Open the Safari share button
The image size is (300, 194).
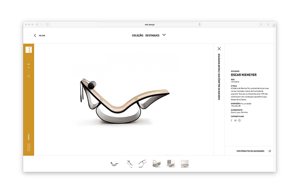tap(261, 24)
